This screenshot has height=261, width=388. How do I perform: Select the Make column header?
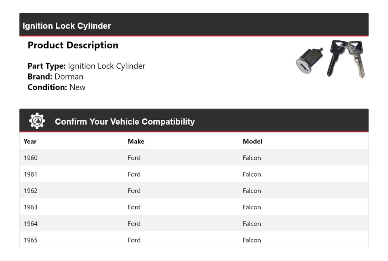(136, 141)
